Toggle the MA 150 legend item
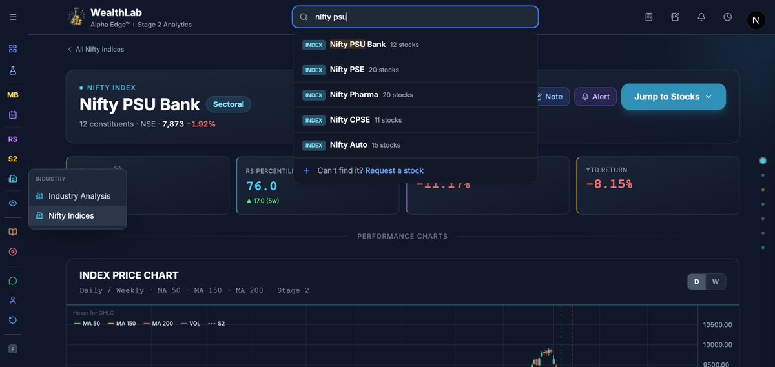Viewport: 775px width, 367px height. 121,324
